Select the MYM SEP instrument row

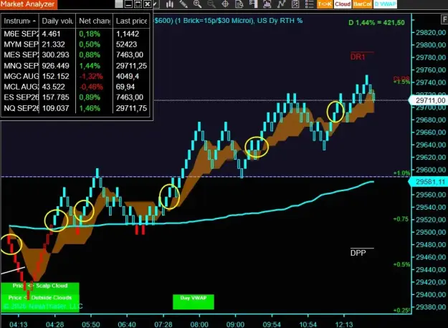tap(75, 44)
